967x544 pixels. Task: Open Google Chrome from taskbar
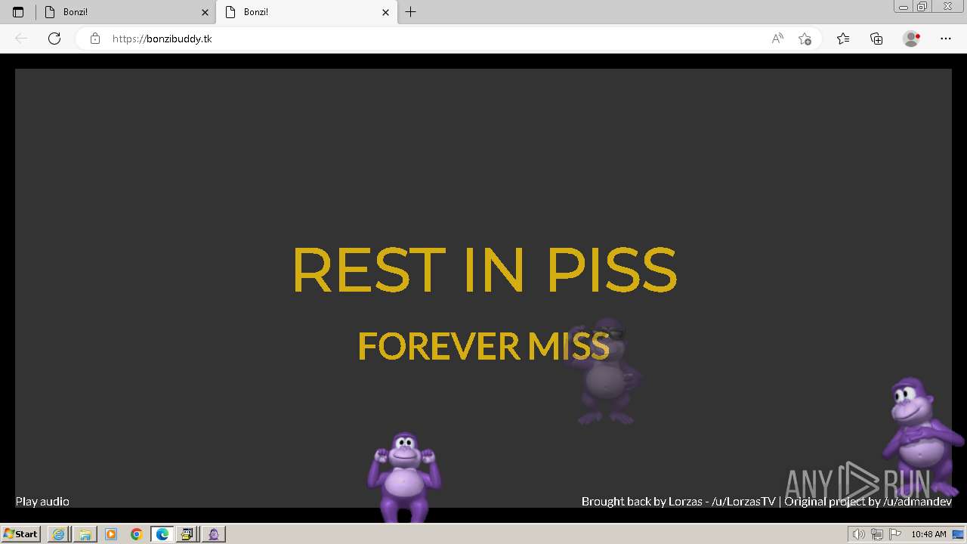(137, 534)
